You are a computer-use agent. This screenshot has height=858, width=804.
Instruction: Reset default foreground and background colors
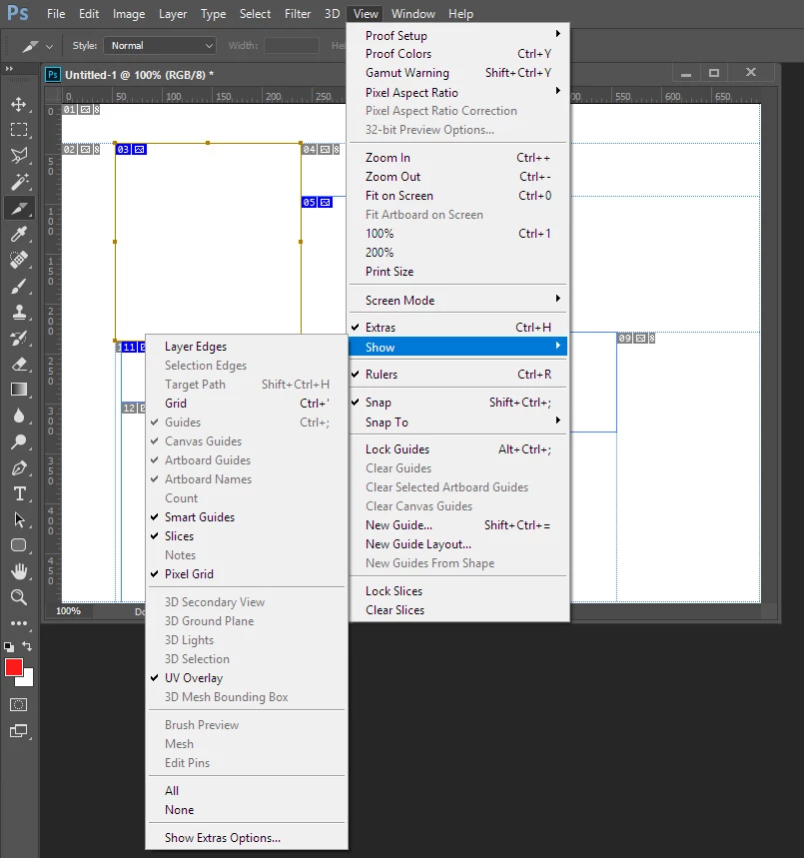click(x=9, y=647)
